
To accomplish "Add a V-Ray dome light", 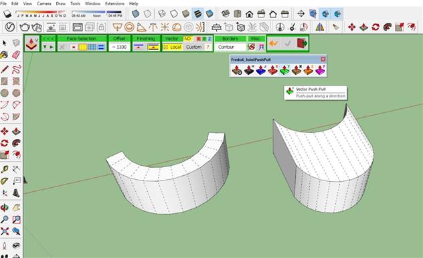I will tap(177, 27).
